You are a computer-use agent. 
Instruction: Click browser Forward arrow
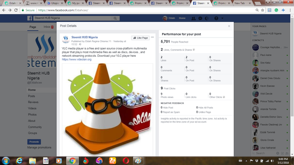[x=10, y=10]
